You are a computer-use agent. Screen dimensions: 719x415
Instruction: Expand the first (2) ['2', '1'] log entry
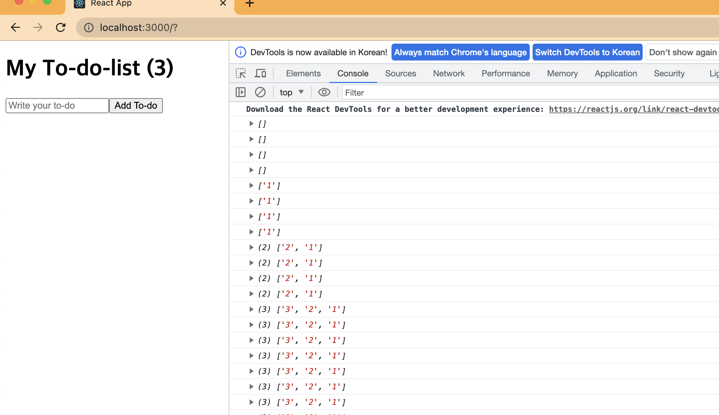point(251,248)
